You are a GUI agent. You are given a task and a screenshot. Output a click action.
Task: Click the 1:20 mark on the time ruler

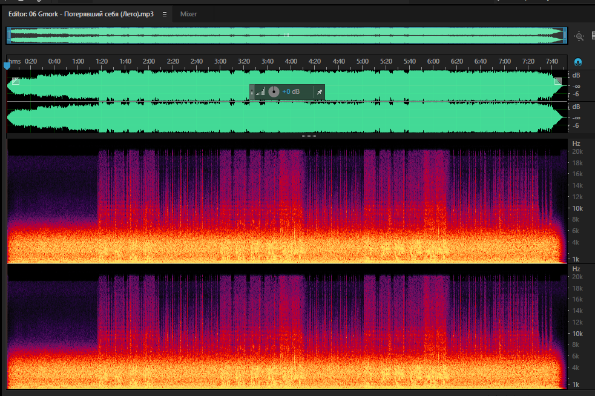(102, 61)
